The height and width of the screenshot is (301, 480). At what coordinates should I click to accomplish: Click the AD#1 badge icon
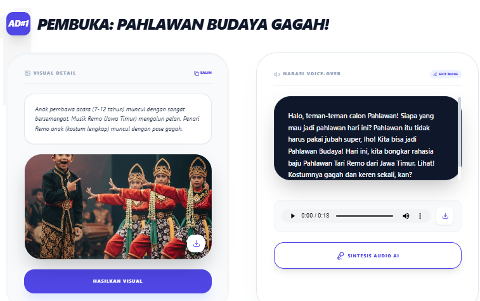click(18, 23)
